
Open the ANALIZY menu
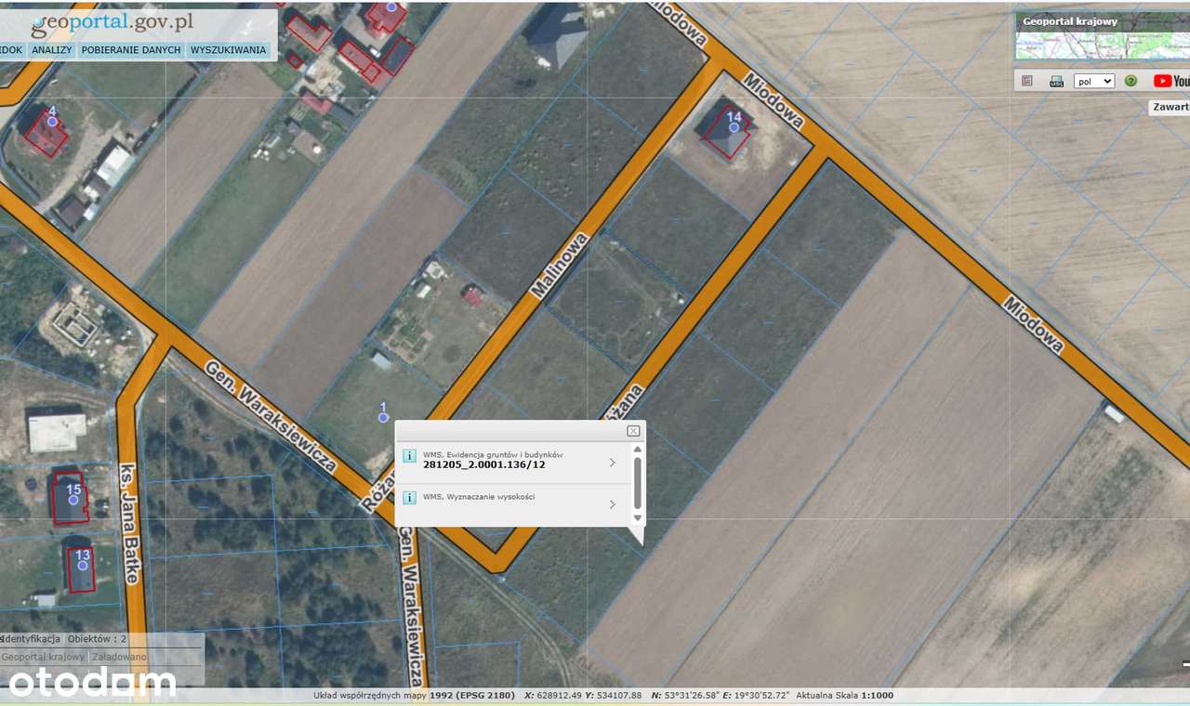click(51, 50)
